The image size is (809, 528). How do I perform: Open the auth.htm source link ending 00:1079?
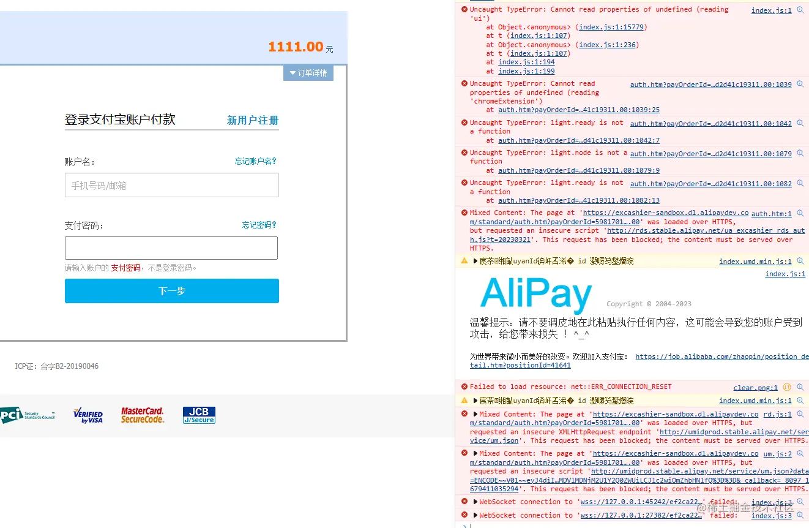(x=711, y=154)
